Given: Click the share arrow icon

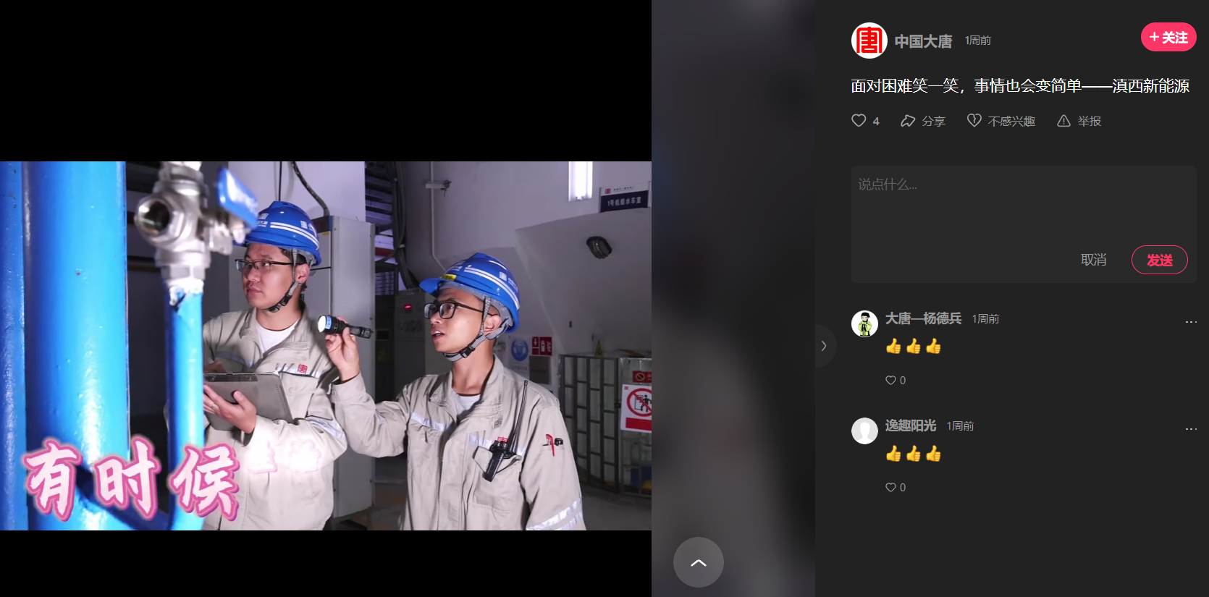Looking at the screenshot, I should (x=908, y=121).
